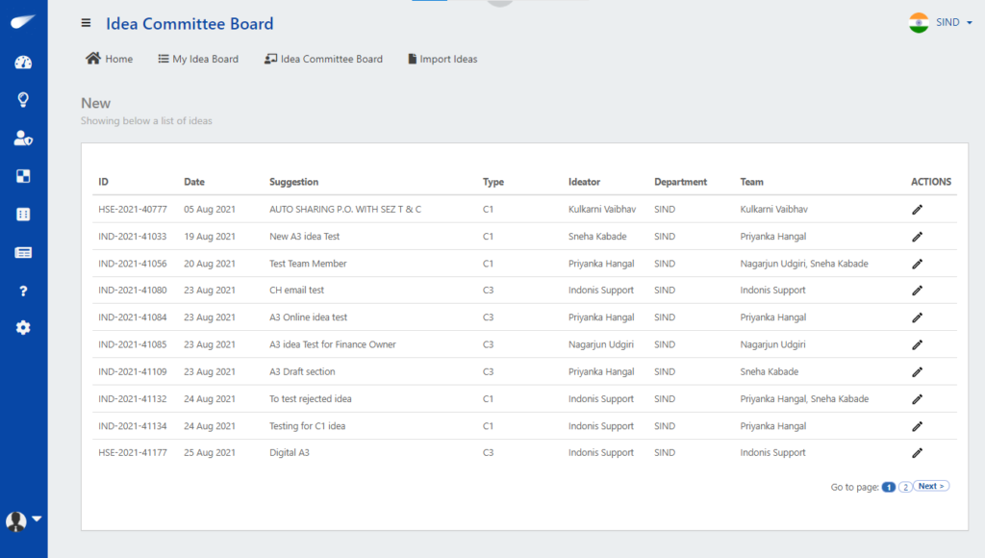Open the settings gear in sidebar

[23, 327]
